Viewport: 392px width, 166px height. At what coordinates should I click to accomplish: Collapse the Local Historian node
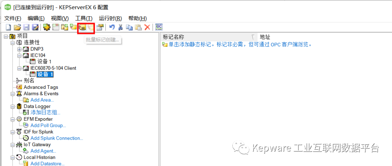12,158
